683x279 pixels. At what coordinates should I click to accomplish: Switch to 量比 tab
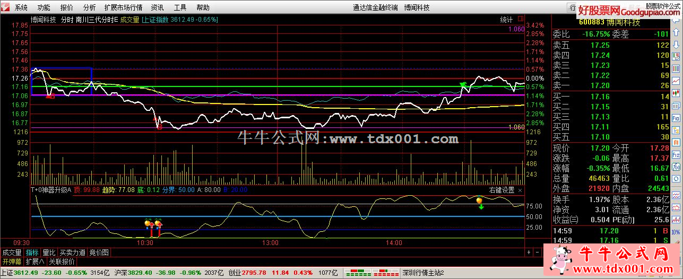[x=49, y=252]
